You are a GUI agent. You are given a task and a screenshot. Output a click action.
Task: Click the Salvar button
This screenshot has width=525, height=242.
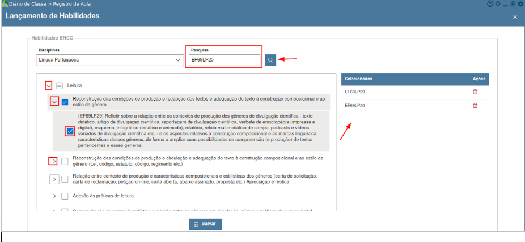[205, 224]
